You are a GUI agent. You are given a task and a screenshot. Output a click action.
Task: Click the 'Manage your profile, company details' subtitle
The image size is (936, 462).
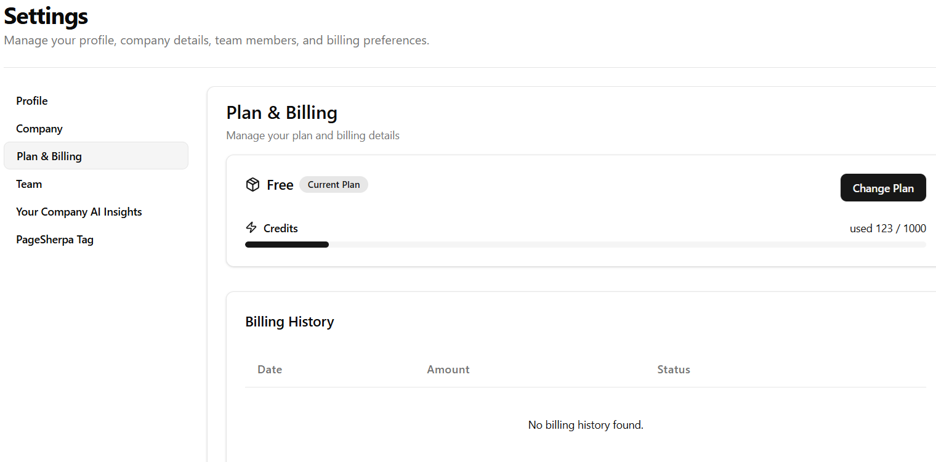(217, 41)
